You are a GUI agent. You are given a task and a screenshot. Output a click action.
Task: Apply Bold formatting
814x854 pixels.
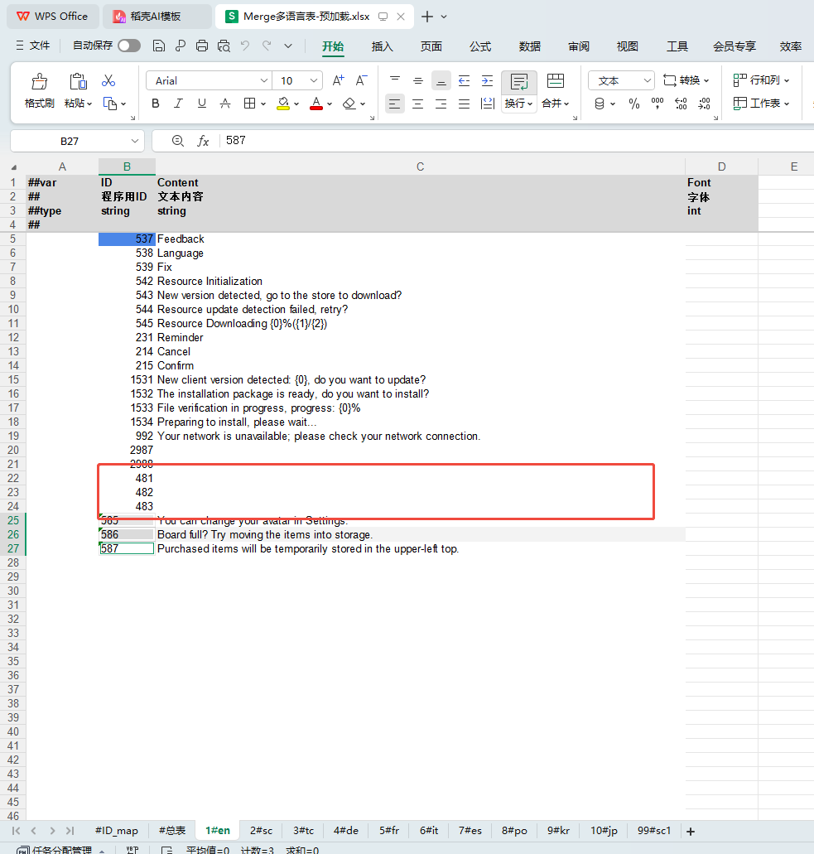(156, 104)
